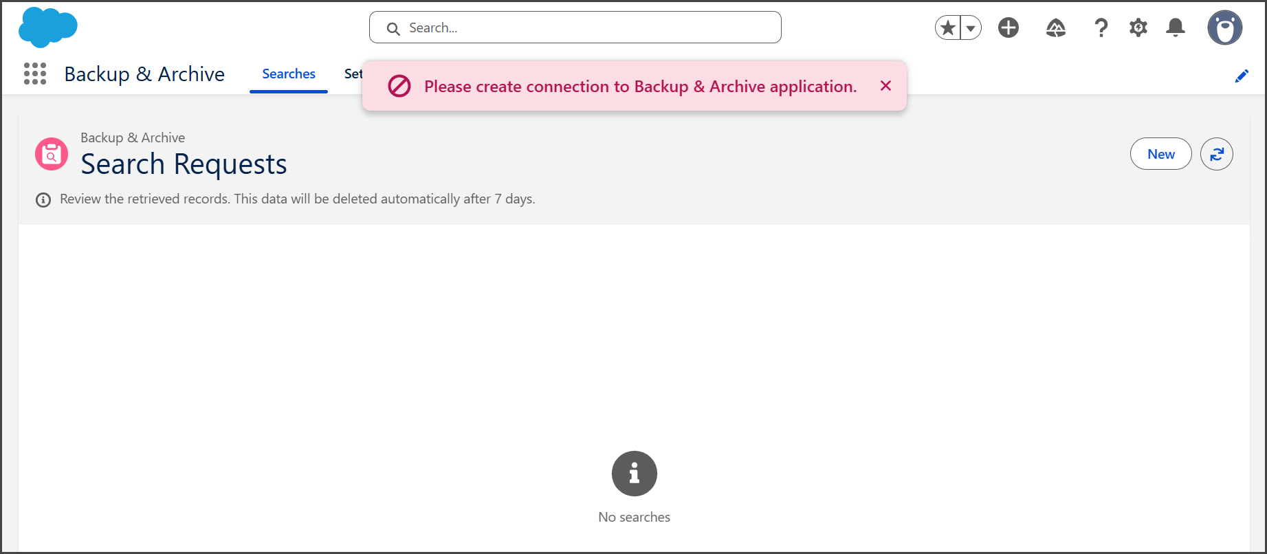Expand the favorites list dropdown arrow
This screenshot has width=1267, height=554.
pos(971,28)
